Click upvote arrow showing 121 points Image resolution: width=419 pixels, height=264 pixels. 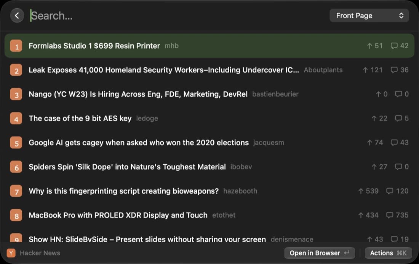click(365, 70)
